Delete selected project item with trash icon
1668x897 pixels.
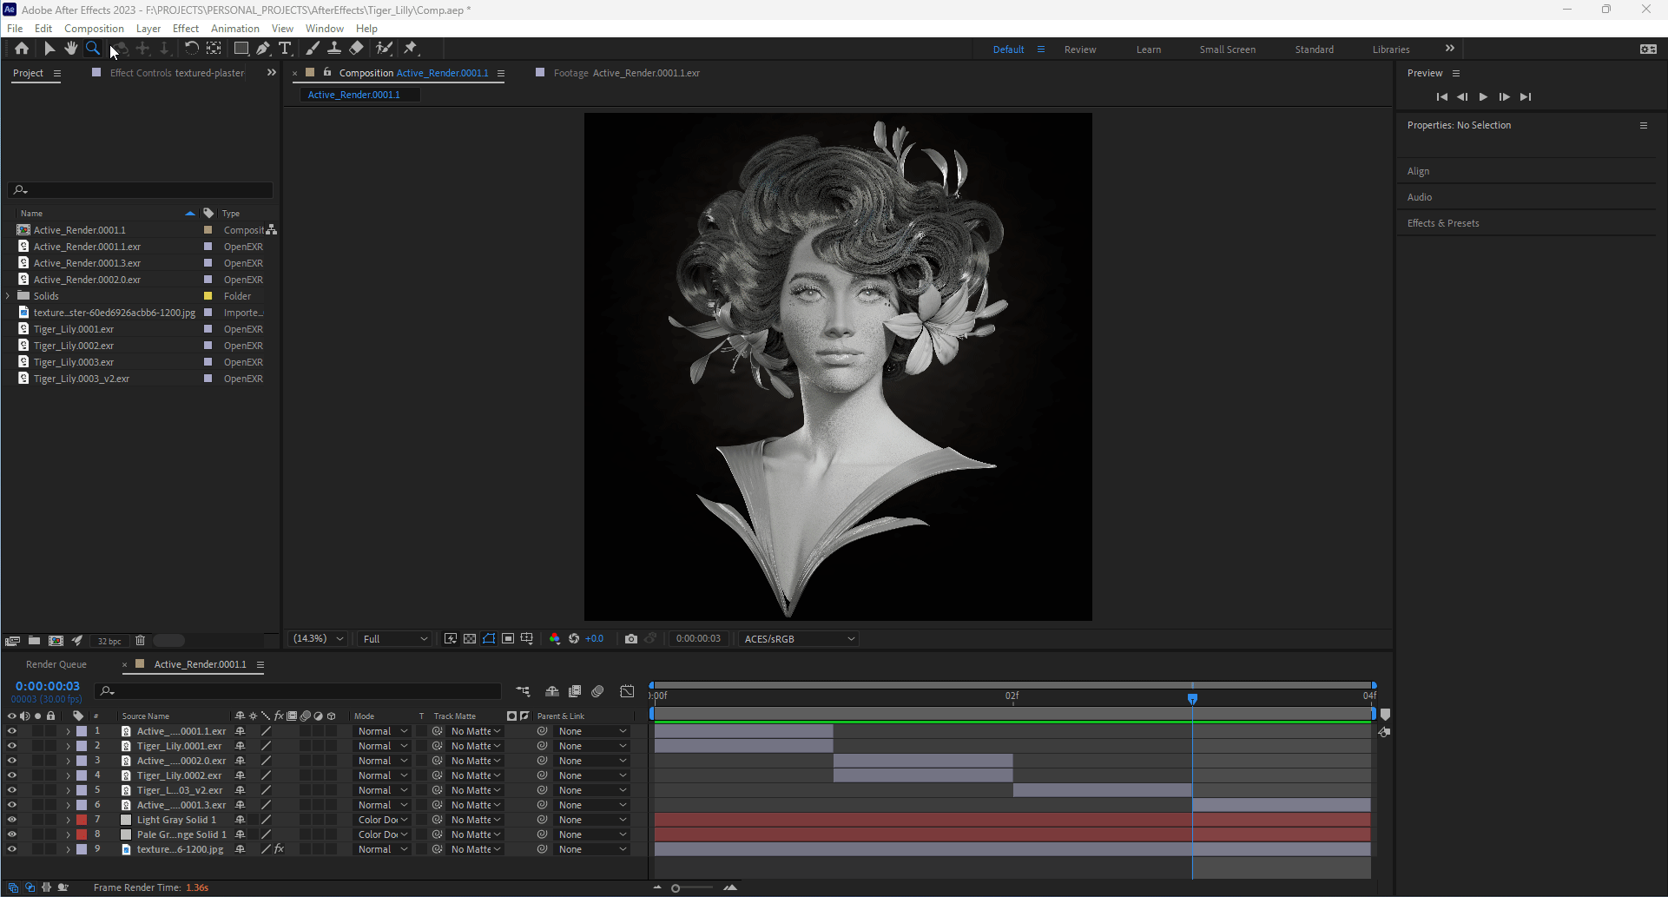tap(140, 641)
